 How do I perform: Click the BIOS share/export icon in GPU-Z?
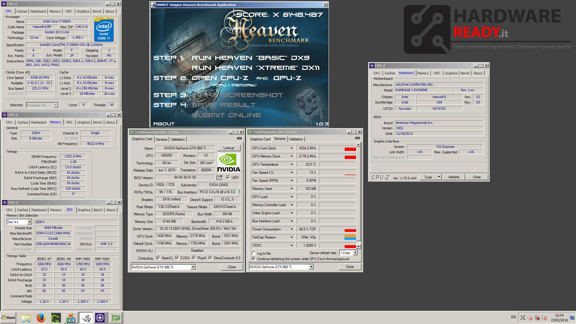(220, 177)
